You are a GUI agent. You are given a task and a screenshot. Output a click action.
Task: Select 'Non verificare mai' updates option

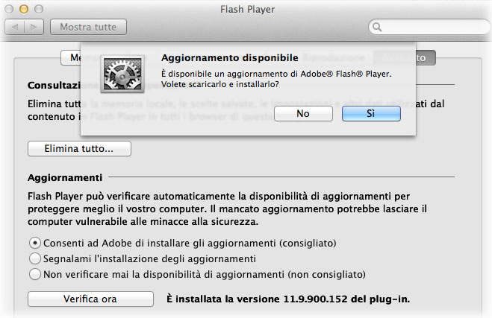35,274
